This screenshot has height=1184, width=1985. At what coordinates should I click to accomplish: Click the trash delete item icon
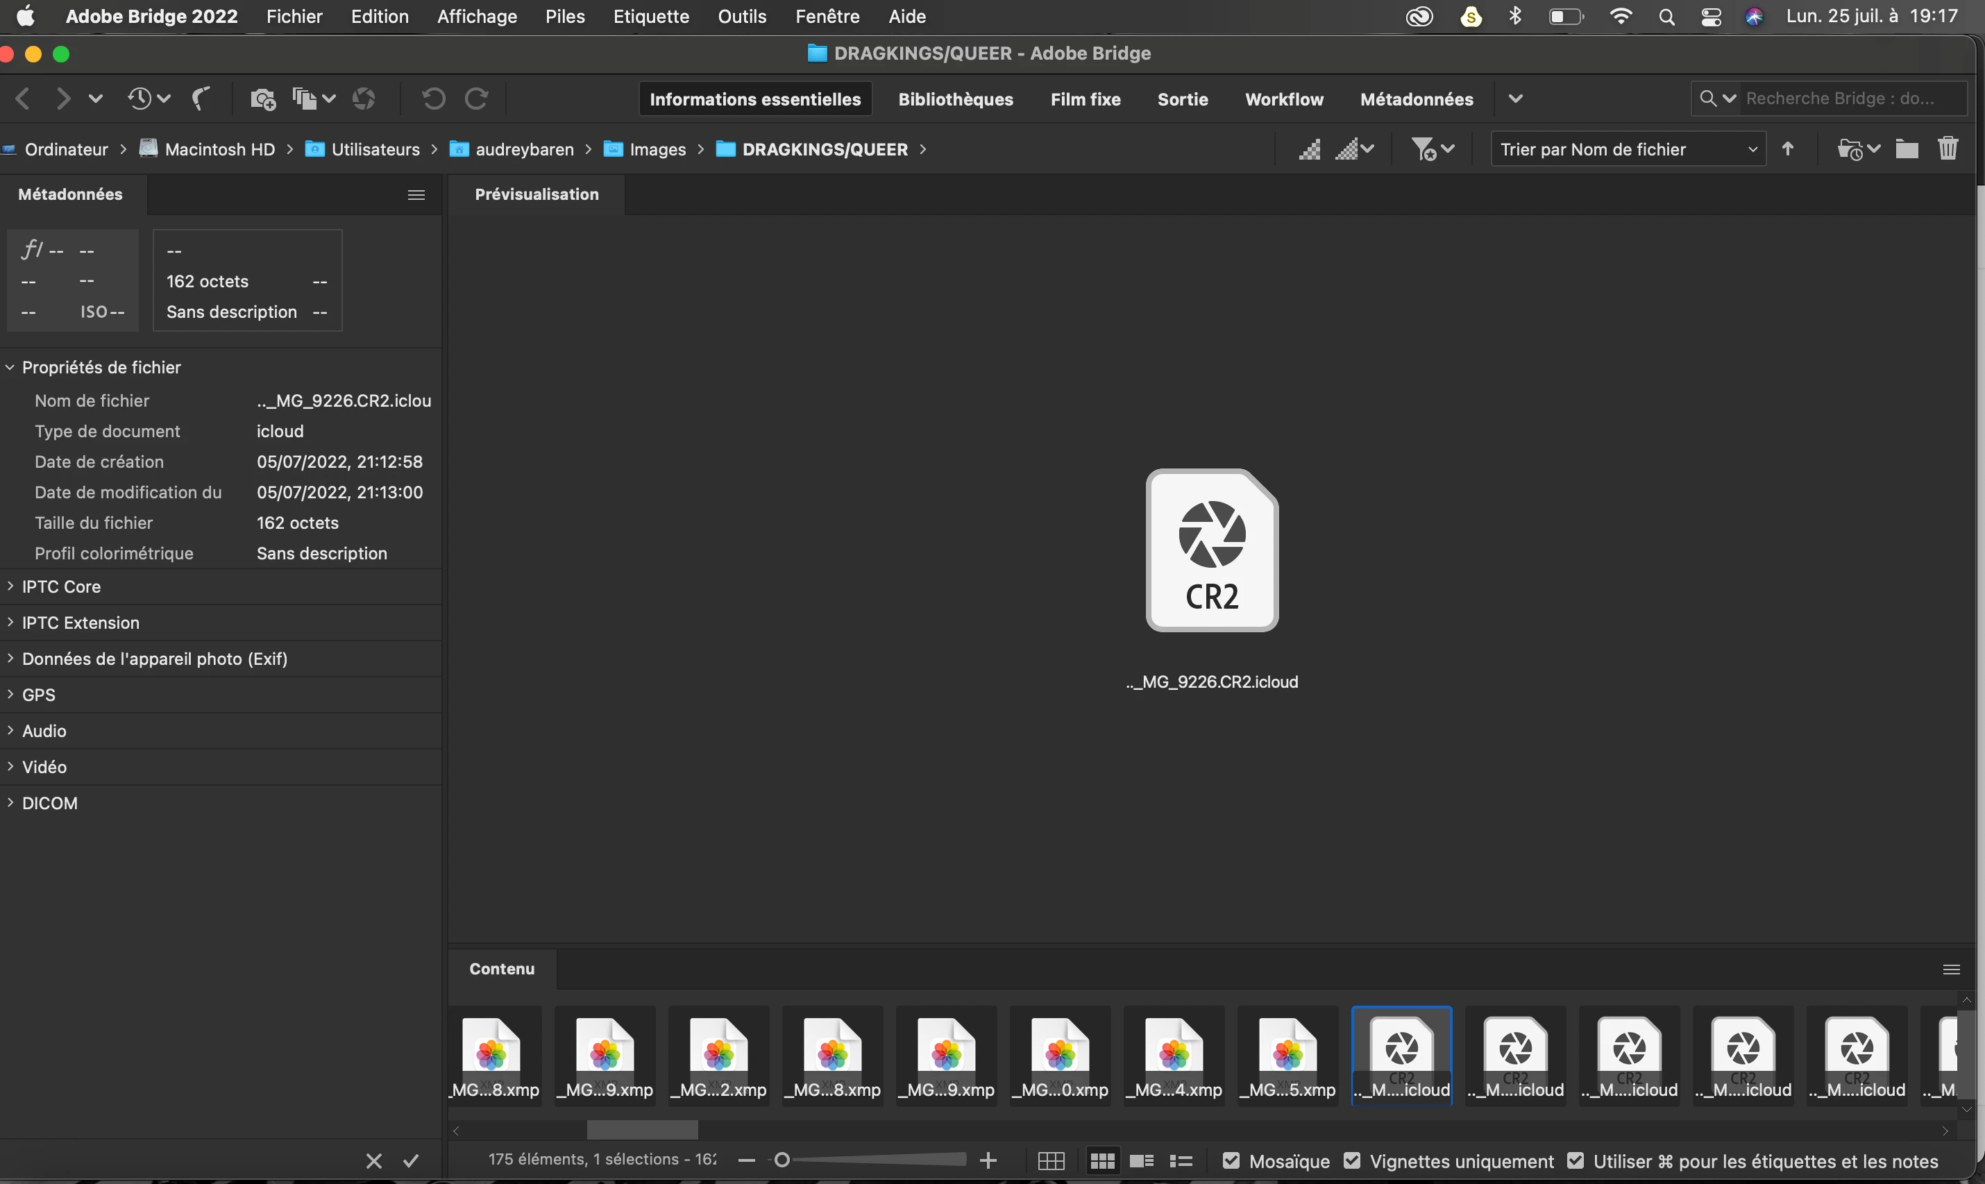tap(1948, 149)
